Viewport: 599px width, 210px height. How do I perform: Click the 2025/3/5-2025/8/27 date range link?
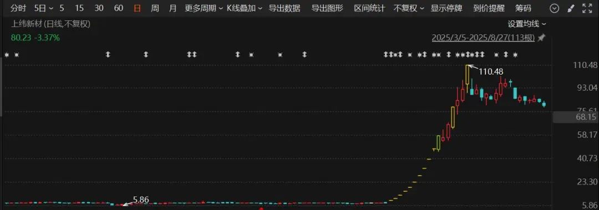pos(483,38)
